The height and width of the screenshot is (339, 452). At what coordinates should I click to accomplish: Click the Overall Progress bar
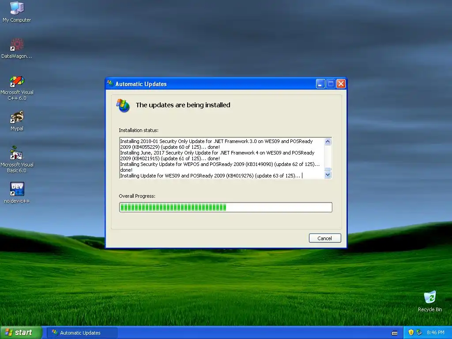(226, 207)
